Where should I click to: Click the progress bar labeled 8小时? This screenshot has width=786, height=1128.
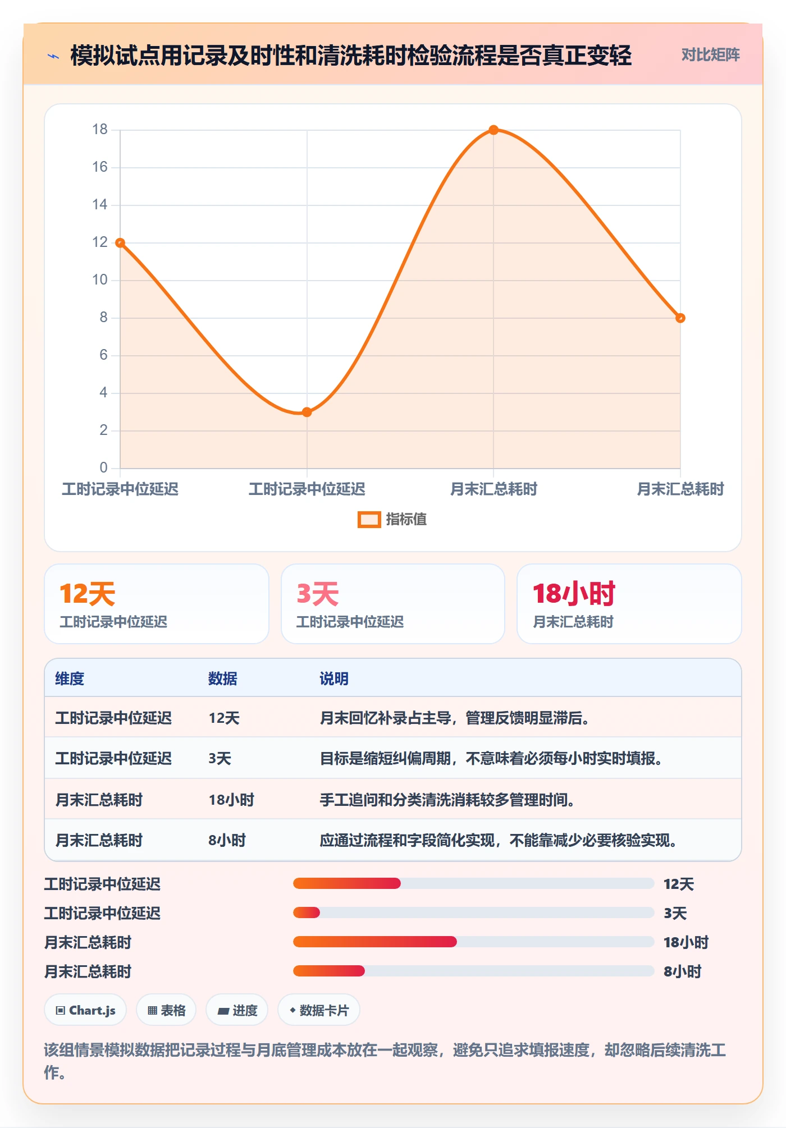473,971
